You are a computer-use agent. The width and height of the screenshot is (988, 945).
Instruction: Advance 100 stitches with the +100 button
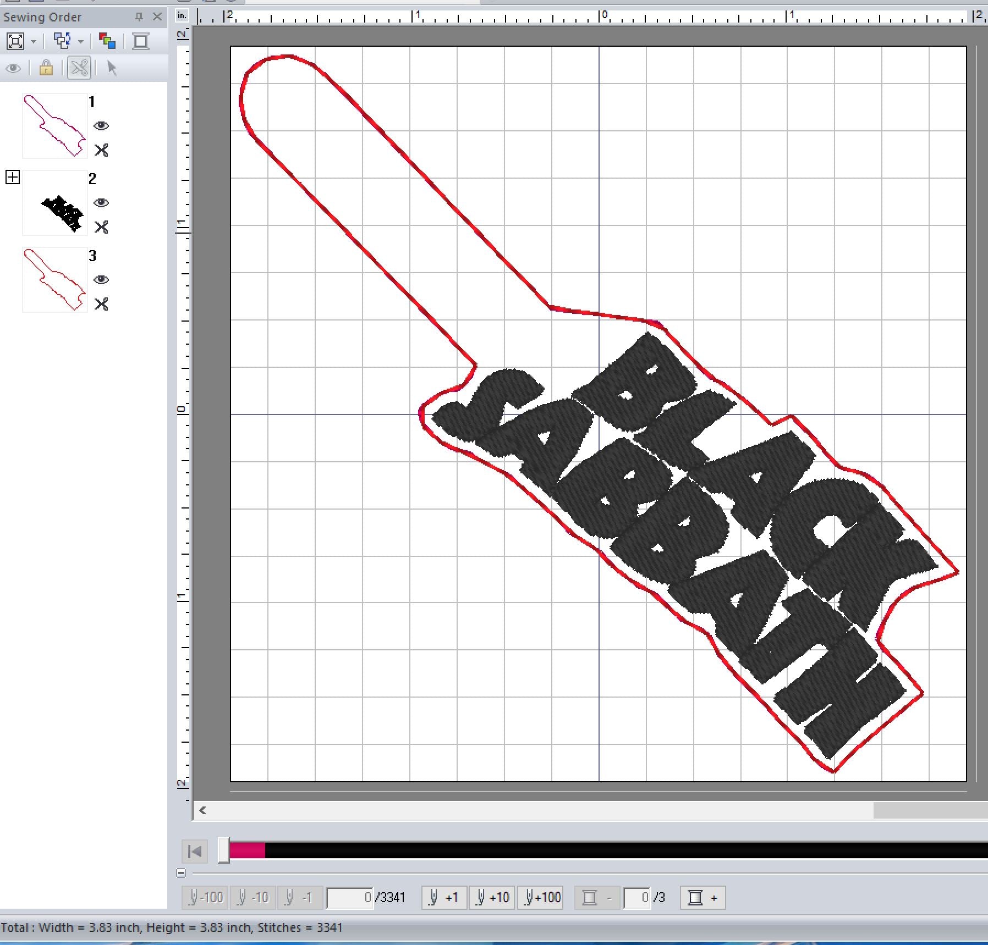click(540, 898)
